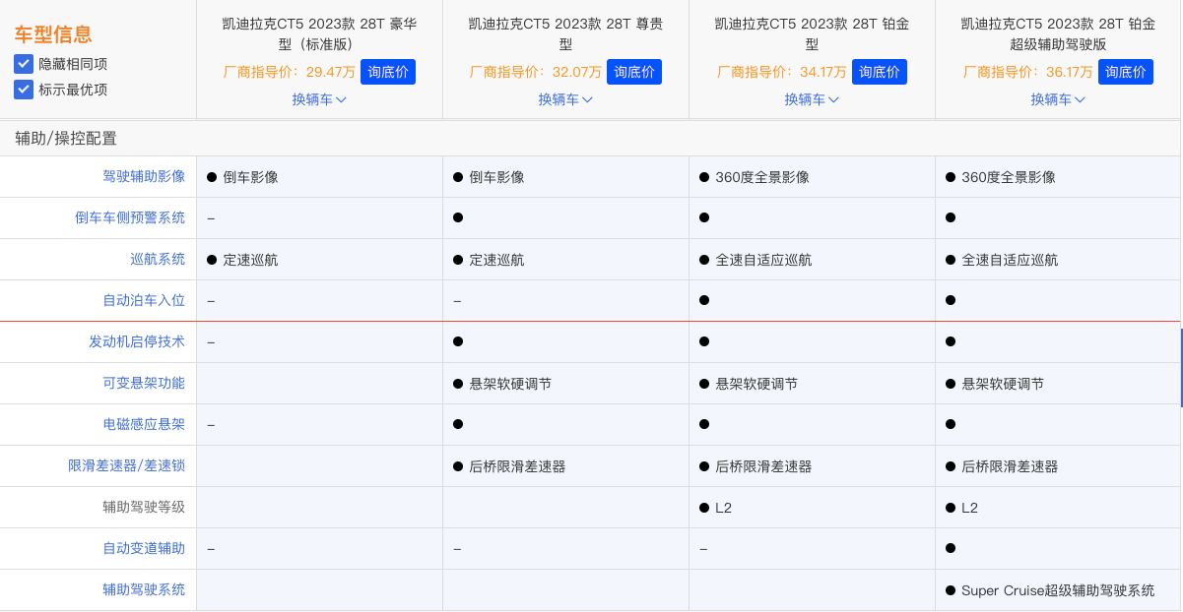Viewport: 1183px width, 612px height.
Task: Click 悬架软硬调节 in the 34.17万 铂金型 column
Action: 756,384
